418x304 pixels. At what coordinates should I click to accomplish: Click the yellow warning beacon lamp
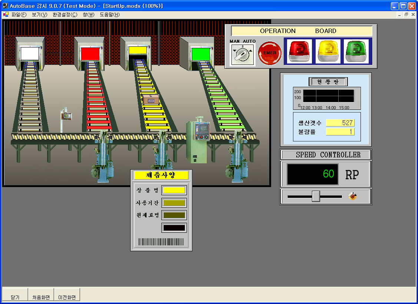coord(328,52)
